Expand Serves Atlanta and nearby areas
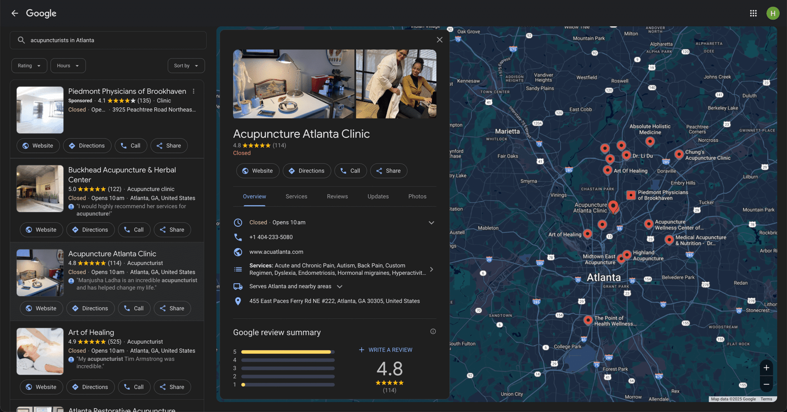 [339, 287]
